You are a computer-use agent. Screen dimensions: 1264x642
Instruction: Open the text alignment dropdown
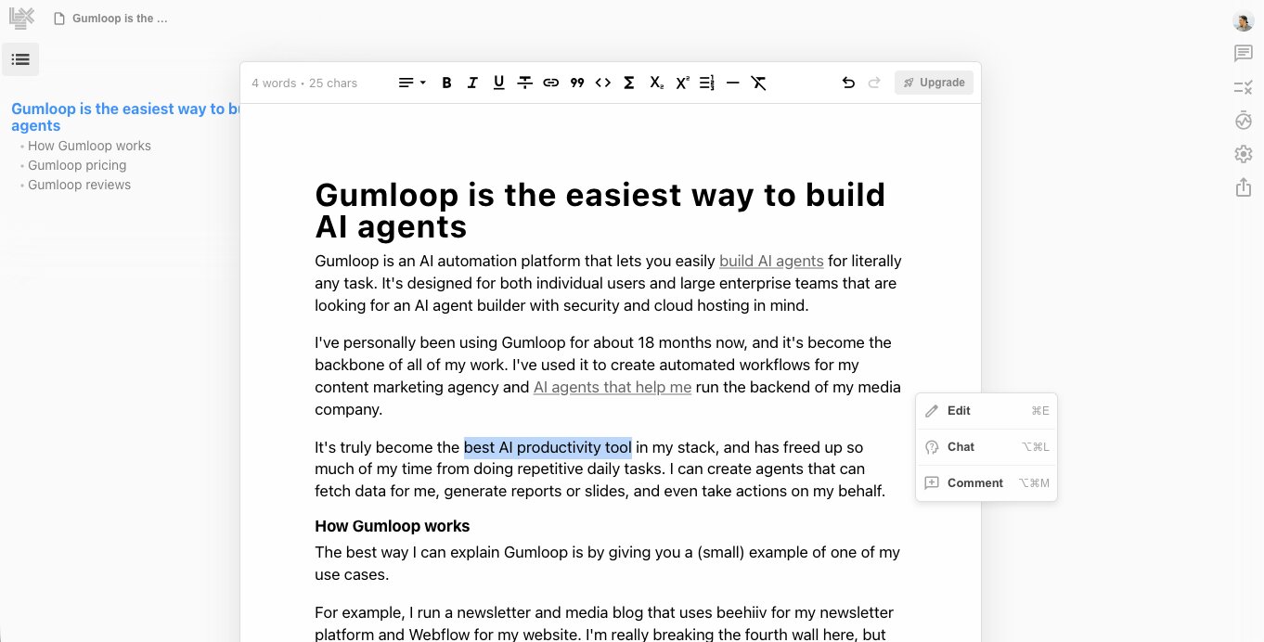point(411,83)
